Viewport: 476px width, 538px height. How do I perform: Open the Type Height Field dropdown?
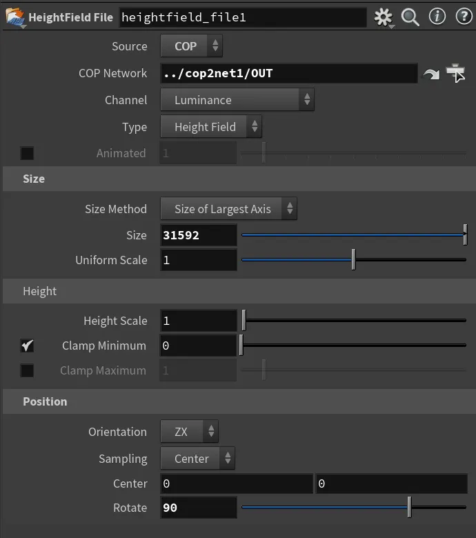(x=211, y=127)
